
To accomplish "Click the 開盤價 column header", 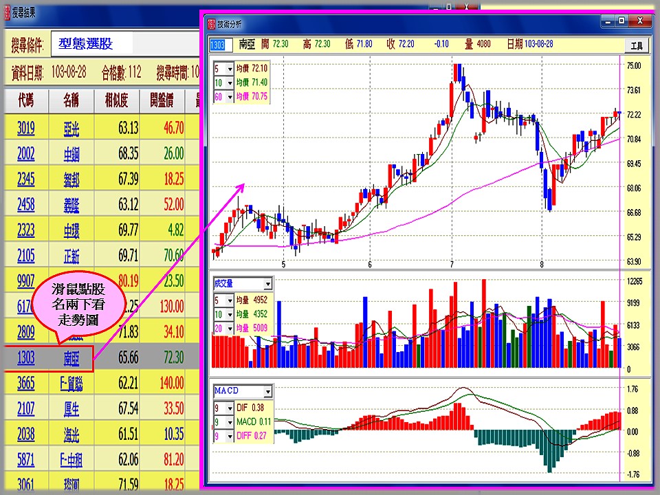I will click(163, 102).
